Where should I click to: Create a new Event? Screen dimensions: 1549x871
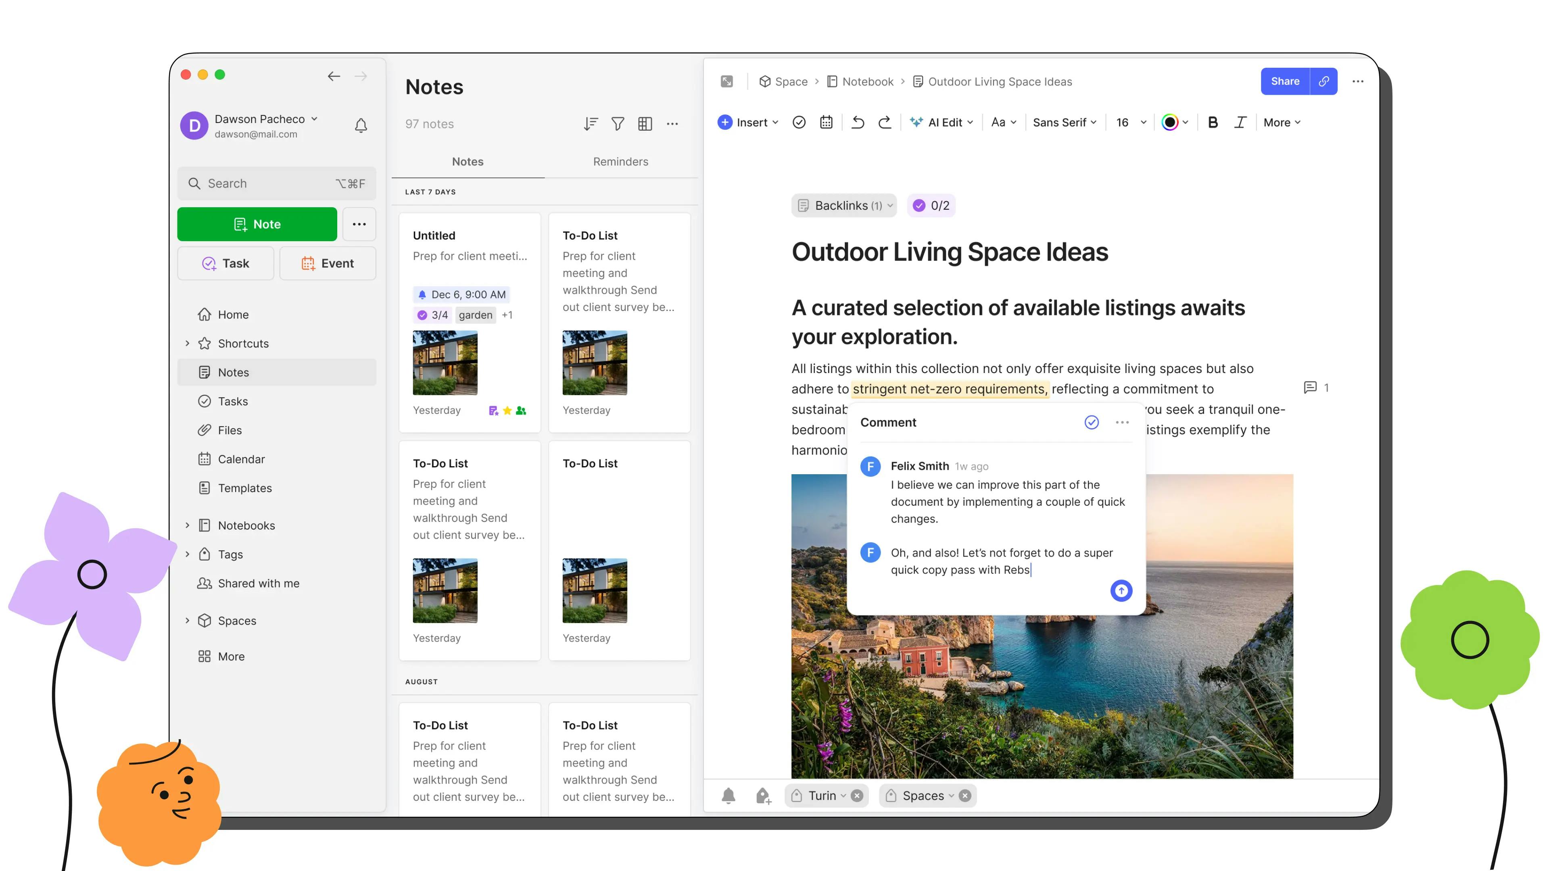pyautogui.click(x=328, y=263)
